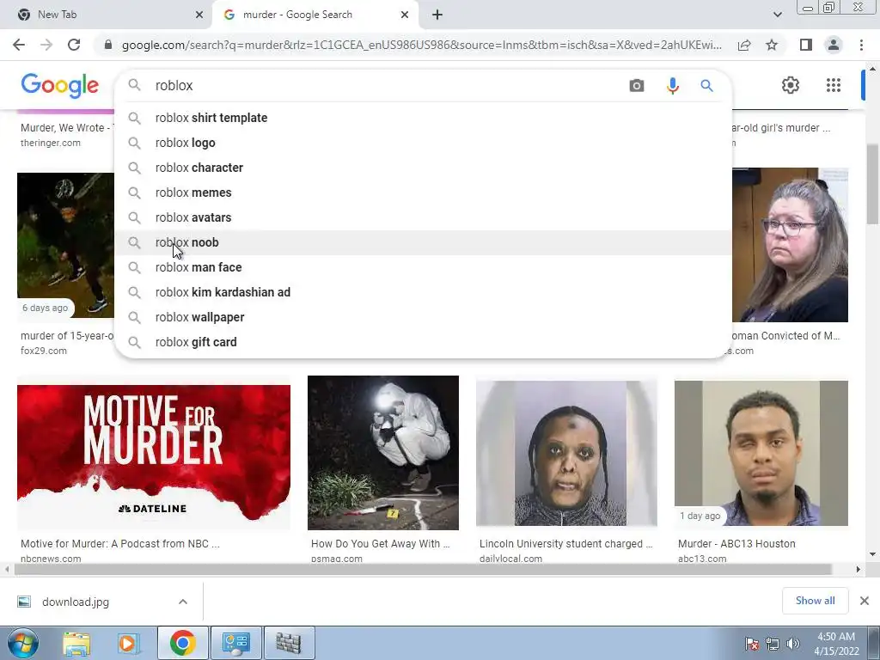Expand download.jpg options chevron

tap(183, 602)
